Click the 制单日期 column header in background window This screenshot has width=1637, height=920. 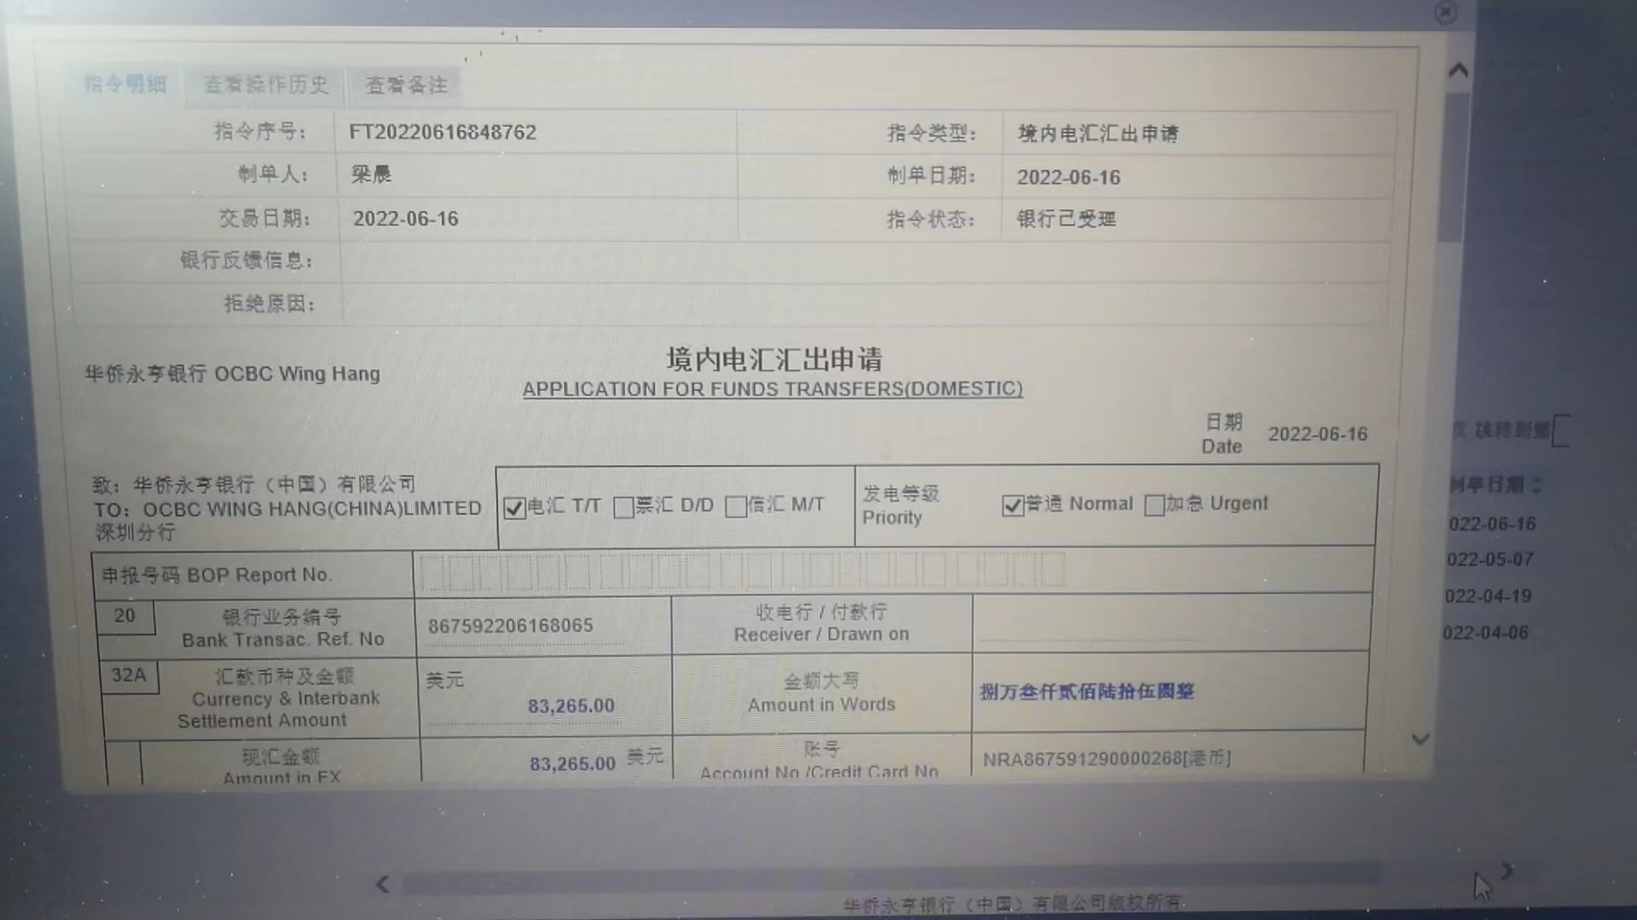pyautogui.click(x=1496, y=486)
